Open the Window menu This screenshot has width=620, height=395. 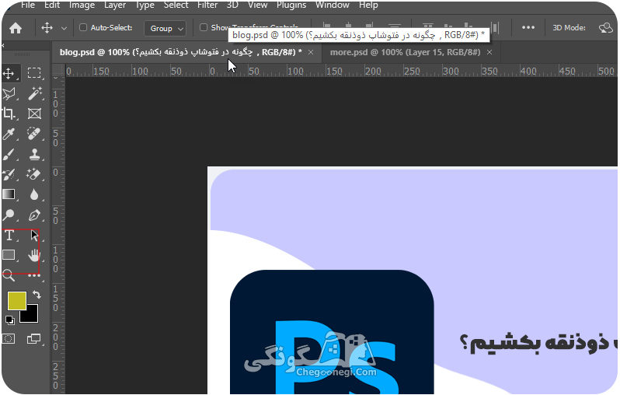[333, 5]
